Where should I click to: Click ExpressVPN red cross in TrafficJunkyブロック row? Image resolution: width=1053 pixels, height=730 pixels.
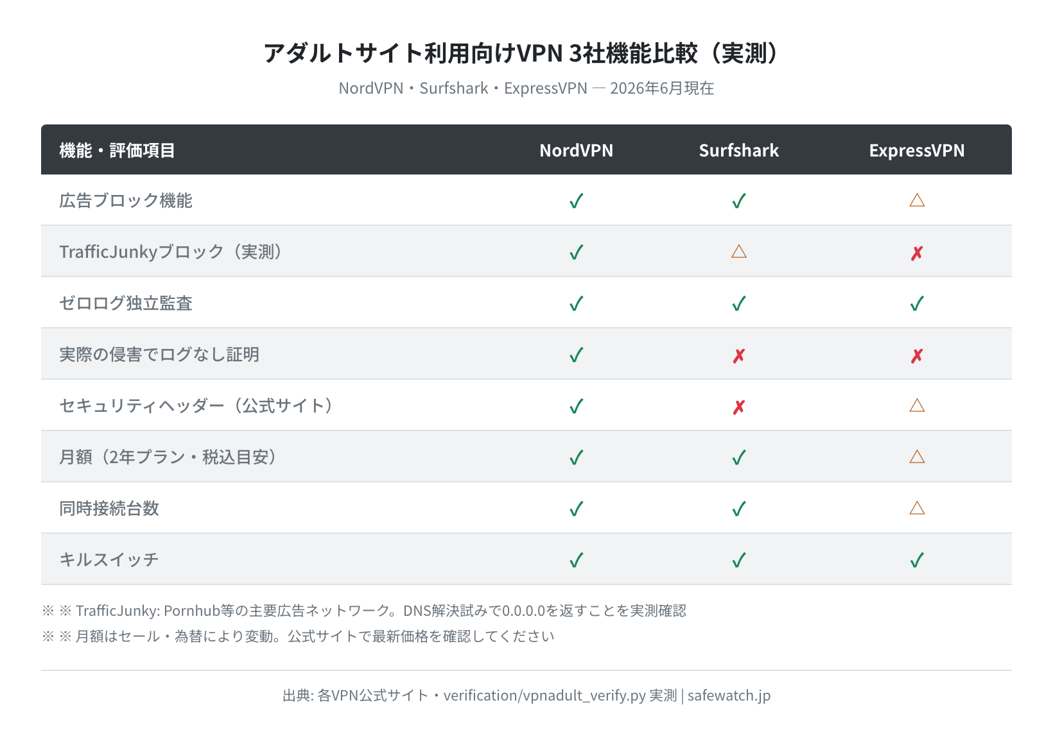point(917,253)
